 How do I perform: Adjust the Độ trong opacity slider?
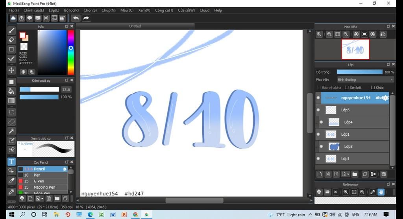pyautogui.click(x=360, y=72)
